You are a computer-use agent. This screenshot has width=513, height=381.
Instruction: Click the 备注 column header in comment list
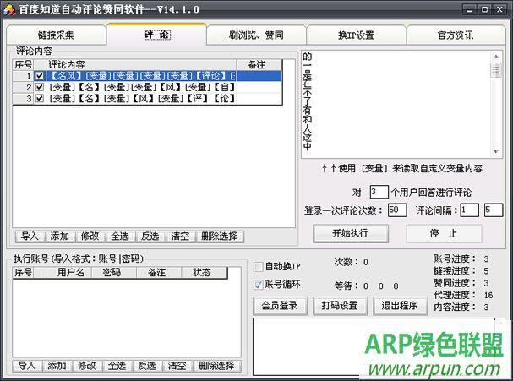pyautogui.click(x=257, y=65)
